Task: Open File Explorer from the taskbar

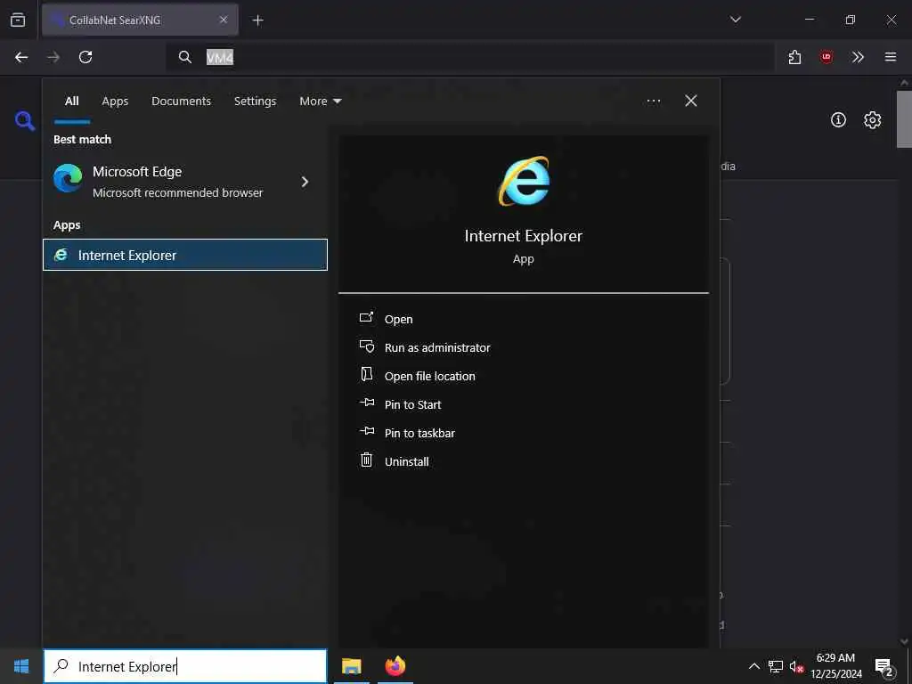Action: pos(351,666)
